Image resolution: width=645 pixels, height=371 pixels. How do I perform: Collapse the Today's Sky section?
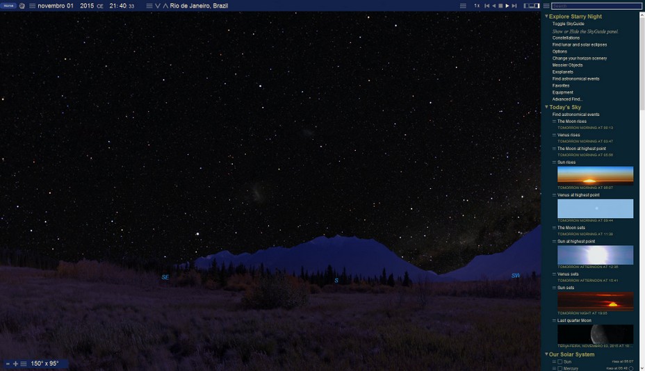pos(546,107)
